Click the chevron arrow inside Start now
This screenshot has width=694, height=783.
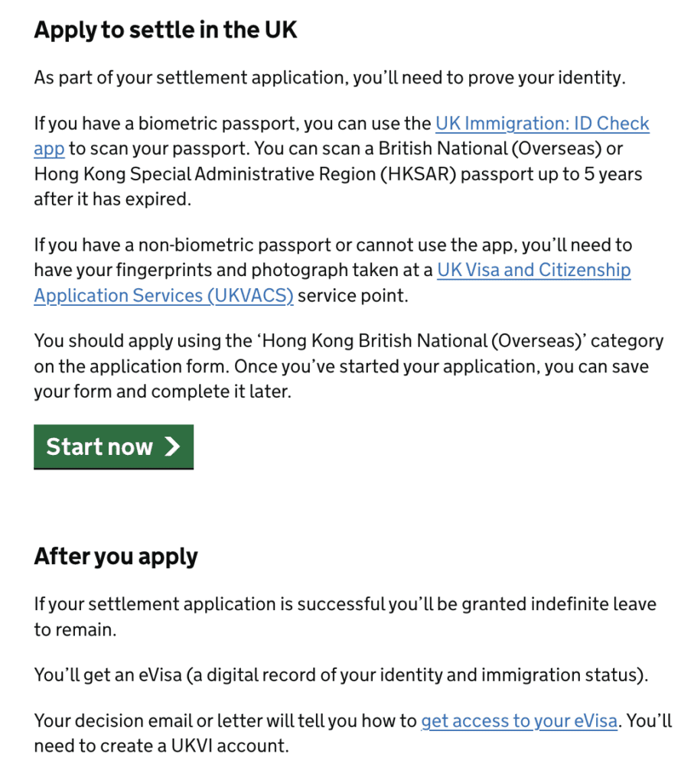pyautogui.click(x=173, y=447)
